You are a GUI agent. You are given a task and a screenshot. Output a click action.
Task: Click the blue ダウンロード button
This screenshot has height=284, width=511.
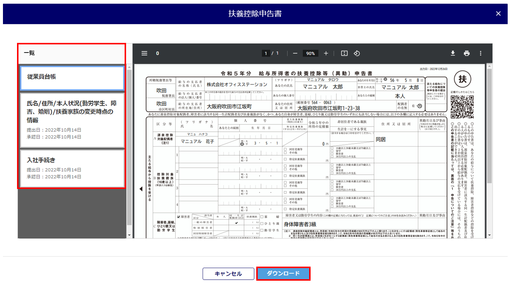(283, 274)
